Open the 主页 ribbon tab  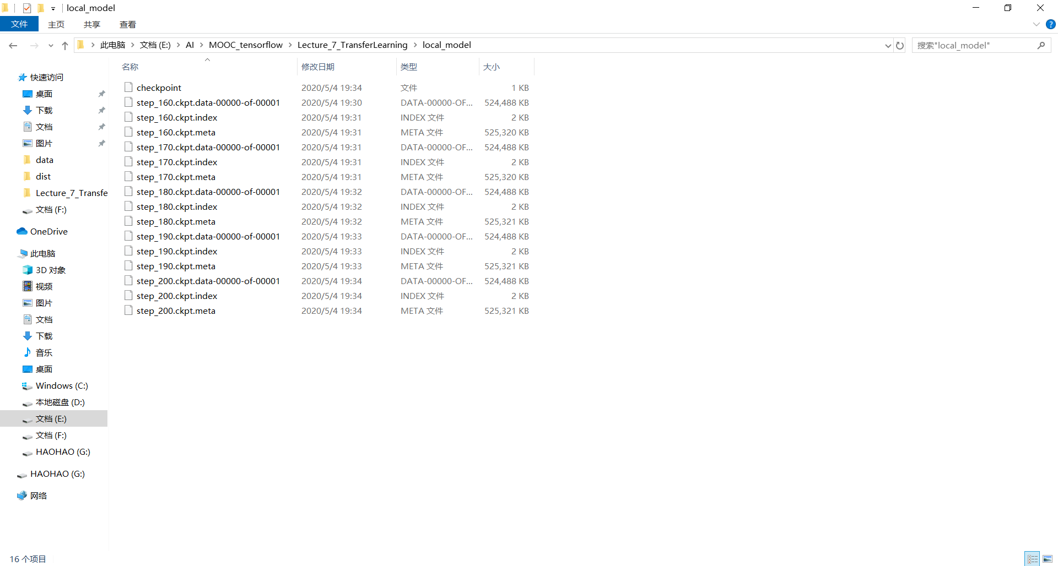point(56,24)
